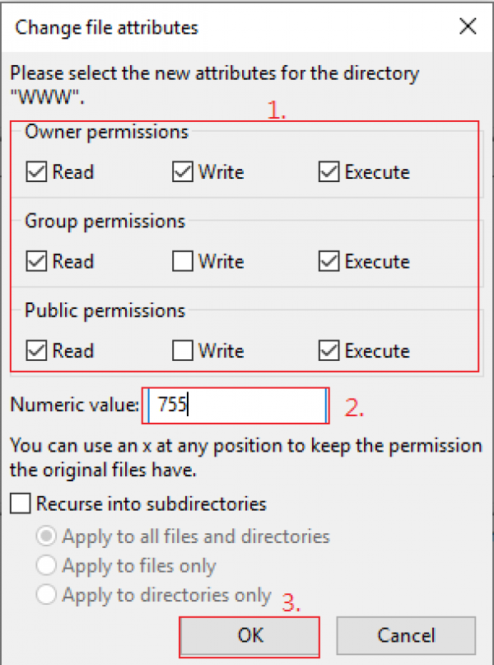Disable Owner Execute permission

coord(329,172)
